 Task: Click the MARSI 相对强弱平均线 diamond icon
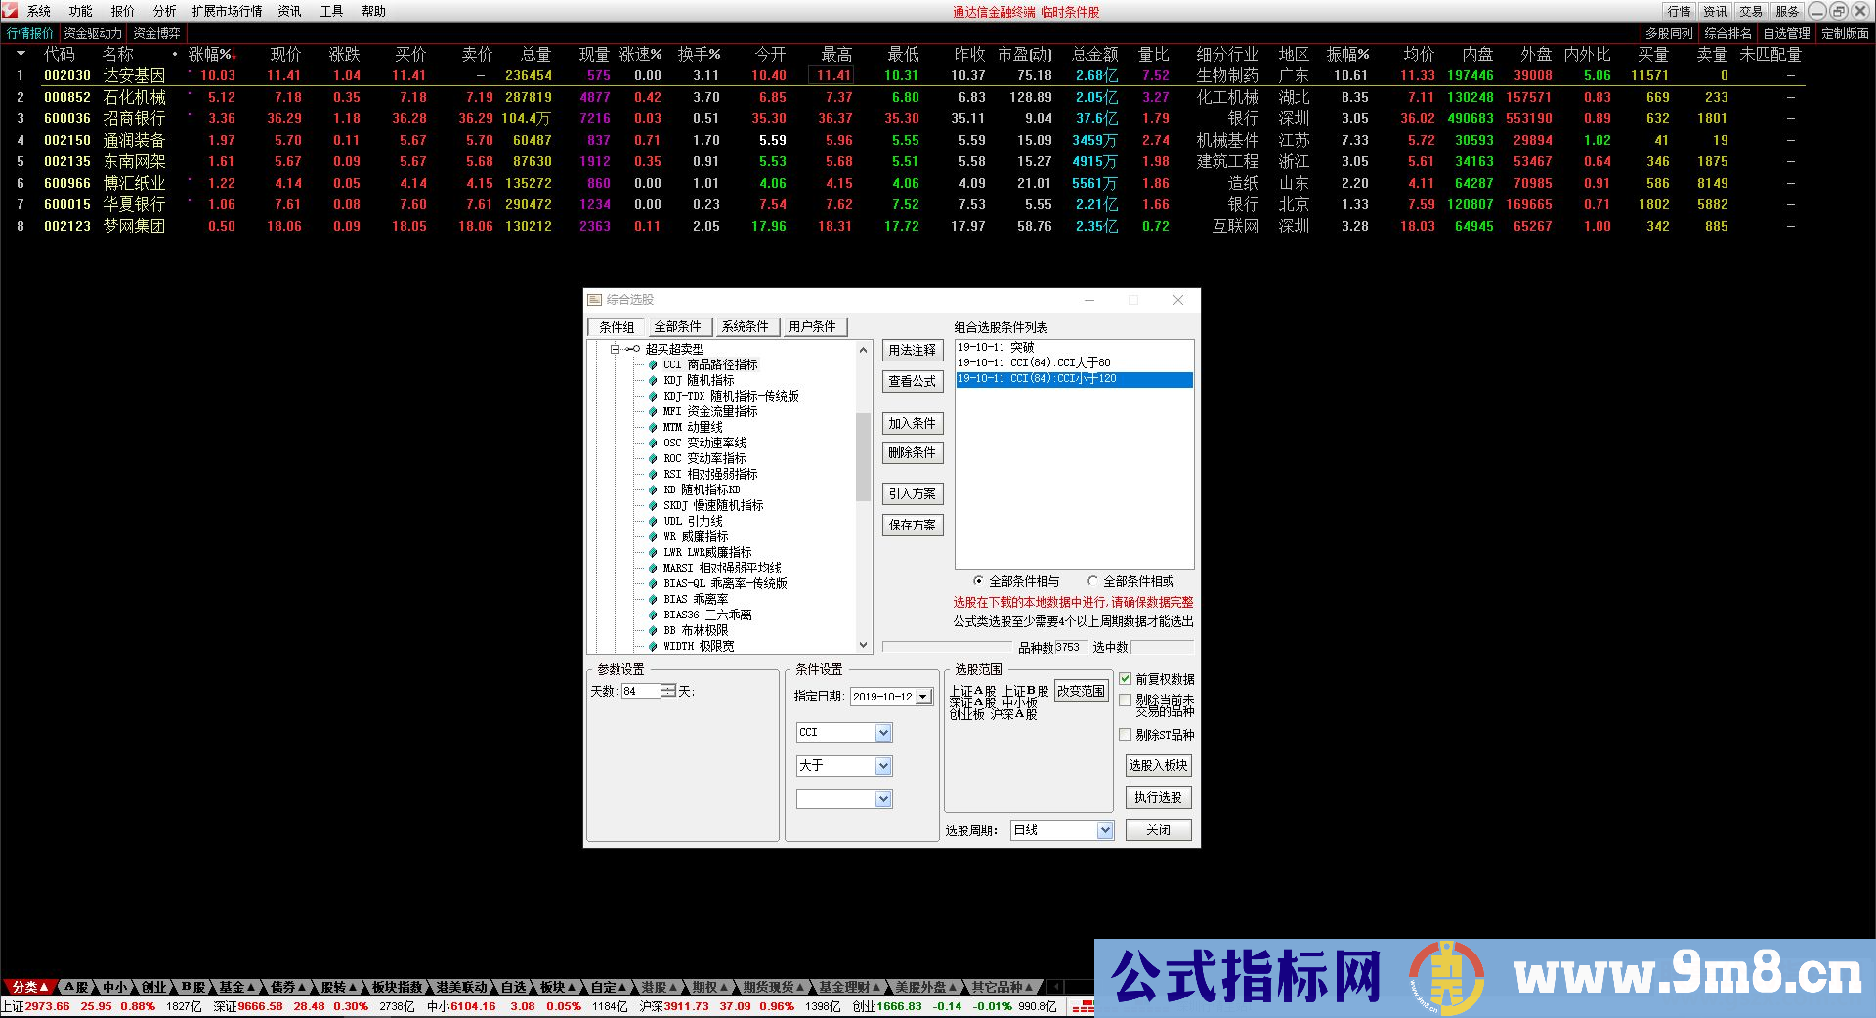coord(653,568)
